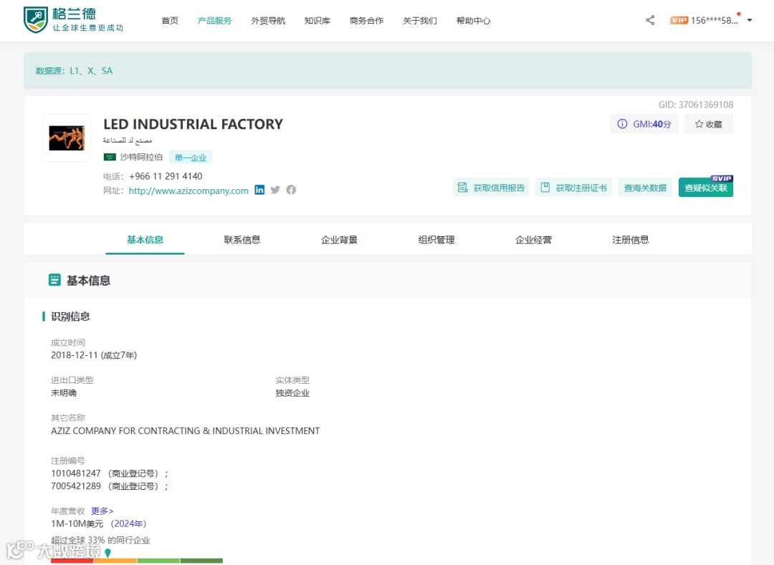Click the Arabic company name text

click(128, 140)
